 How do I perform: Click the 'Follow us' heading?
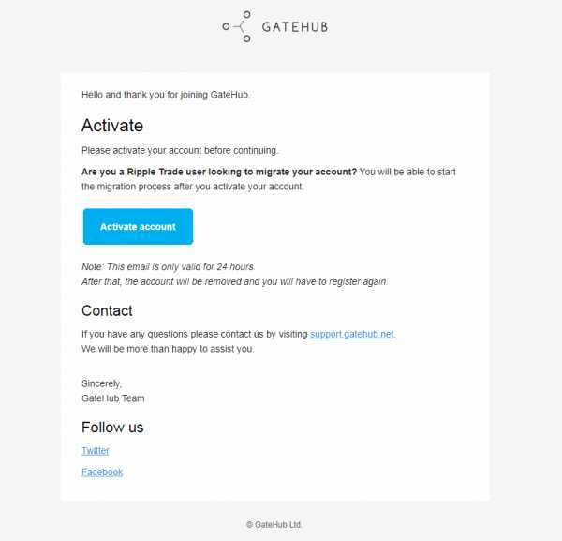112,428
